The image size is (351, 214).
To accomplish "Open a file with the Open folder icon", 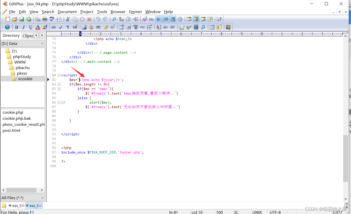I will 15,19.
